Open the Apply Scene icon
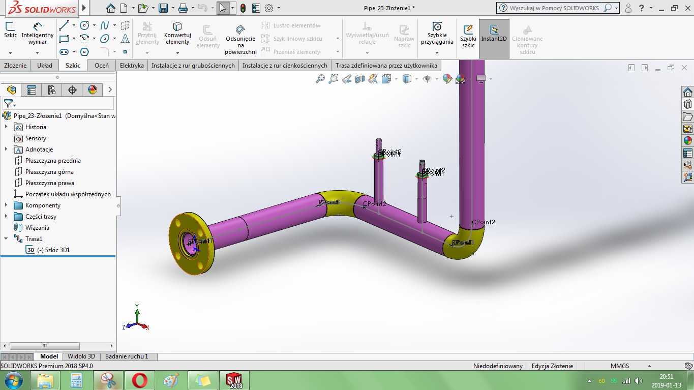This screenshot has height=390, width=694. (461, 79)
